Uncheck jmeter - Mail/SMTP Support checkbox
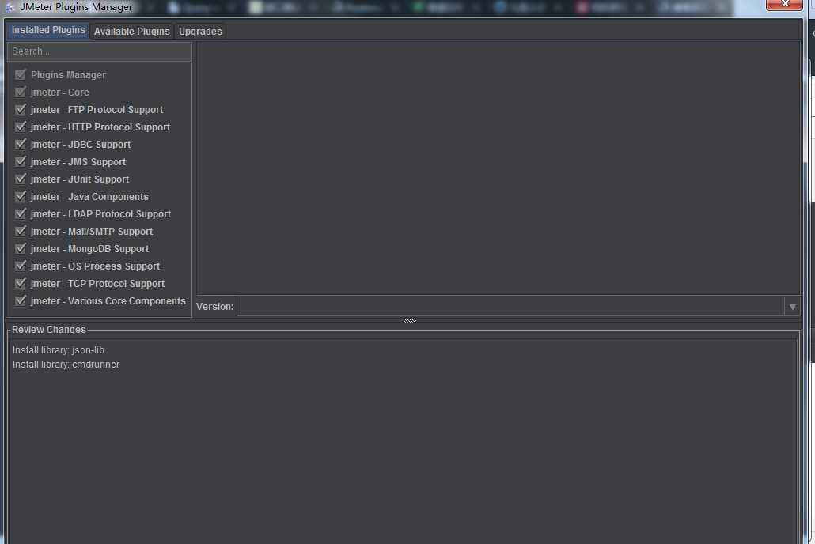 (x=21, y=231)
